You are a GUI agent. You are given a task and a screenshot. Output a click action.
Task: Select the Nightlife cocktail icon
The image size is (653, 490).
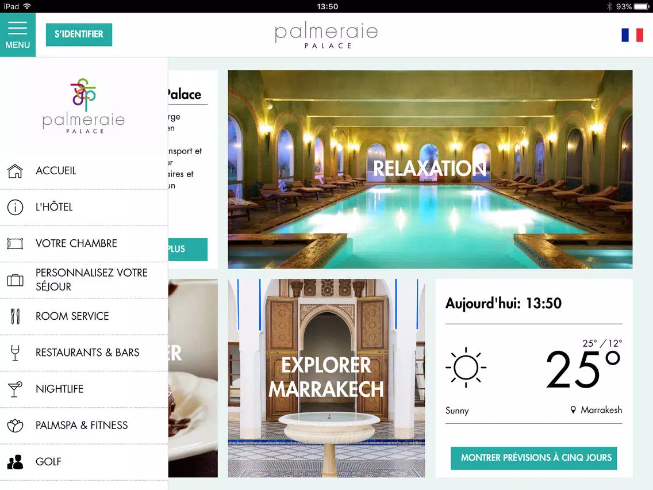coord(15,389)
